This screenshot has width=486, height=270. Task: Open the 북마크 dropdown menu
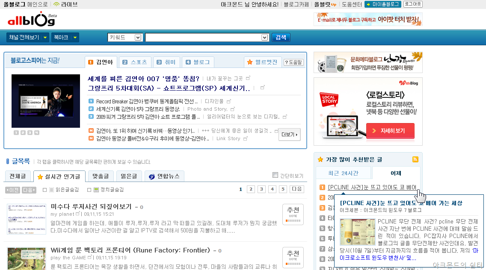(65, 38)
